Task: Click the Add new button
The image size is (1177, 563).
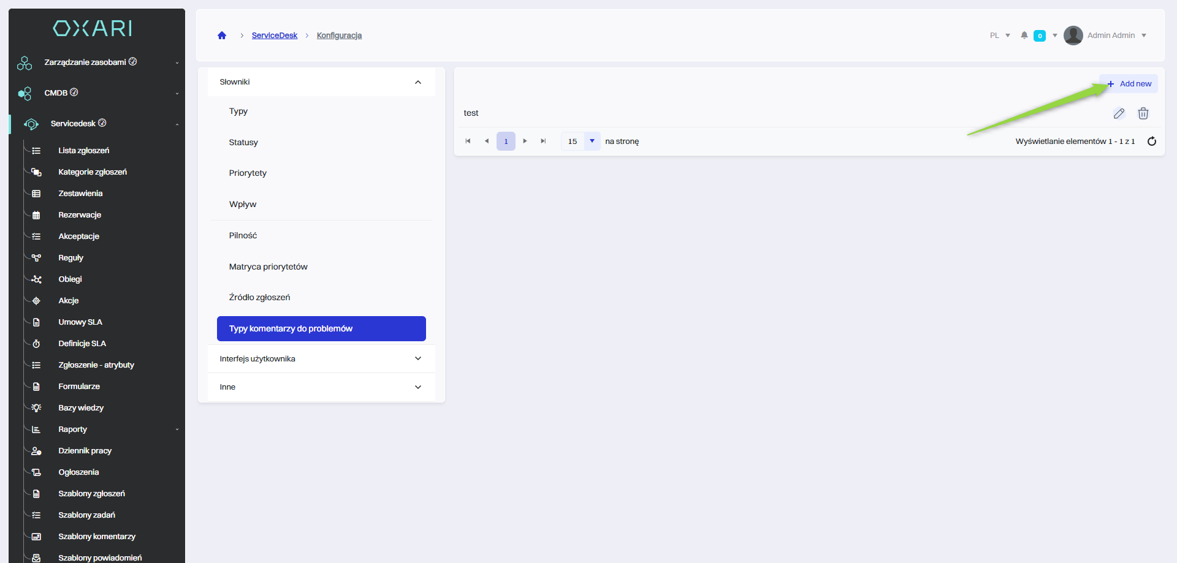Action: tap(1129, 84)
